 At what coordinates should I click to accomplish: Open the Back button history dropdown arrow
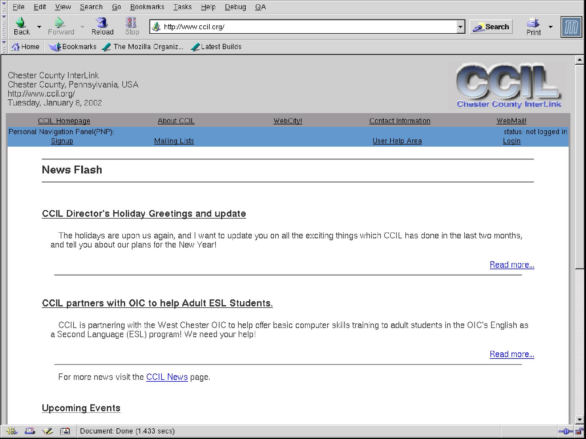[x=39, y=27]
